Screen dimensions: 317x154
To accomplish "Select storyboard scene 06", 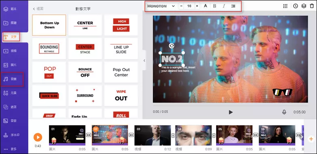I will 277,135.
